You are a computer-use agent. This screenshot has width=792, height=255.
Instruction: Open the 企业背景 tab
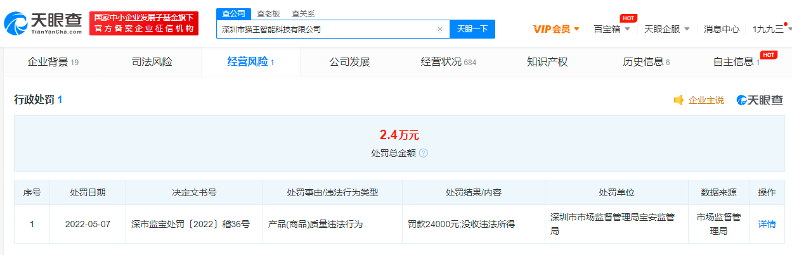pos(53,62)
